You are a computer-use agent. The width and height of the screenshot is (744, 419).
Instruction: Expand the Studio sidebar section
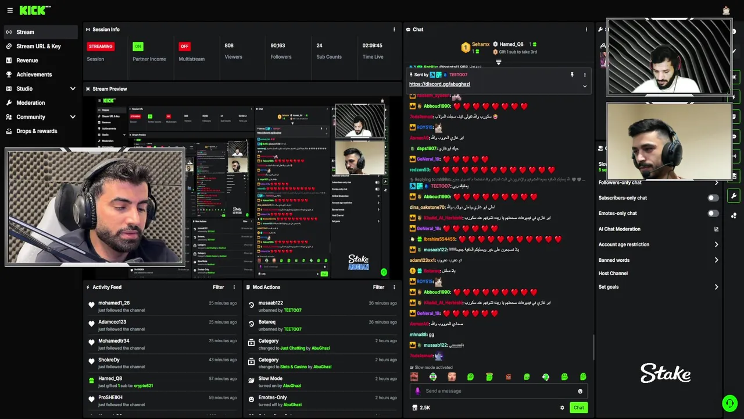click(73, 88)
